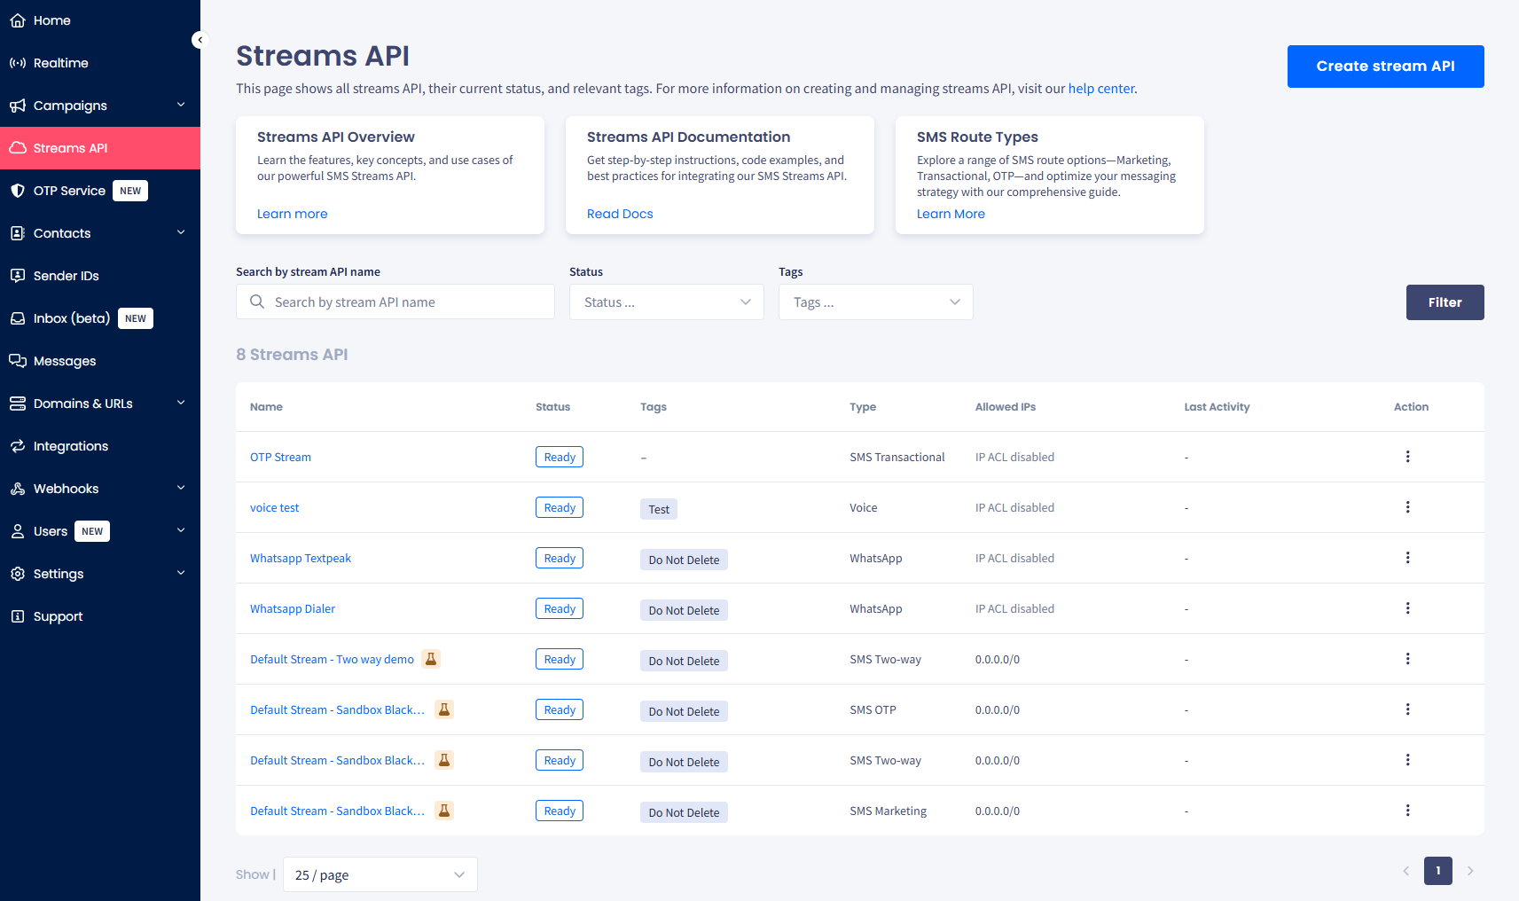The width and height of the screenshot is (1519, 901).
Task: Click Search by stream API name field
Action: click(x=395, y=302)
